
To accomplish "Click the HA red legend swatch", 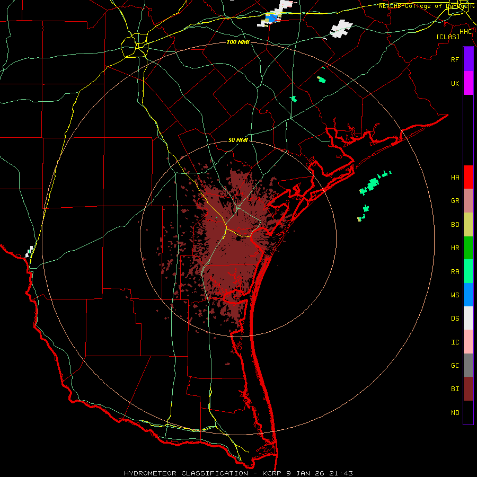I will point(468,177).
